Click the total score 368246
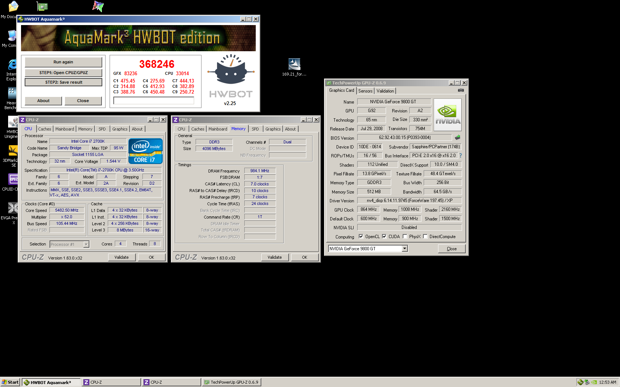Image resolution: width=620 pixels, height=387 pixels. (157, 64)
